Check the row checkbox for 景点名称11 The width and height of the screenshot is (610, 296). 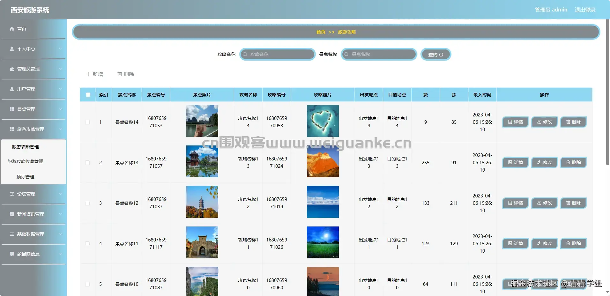point(87,244)
